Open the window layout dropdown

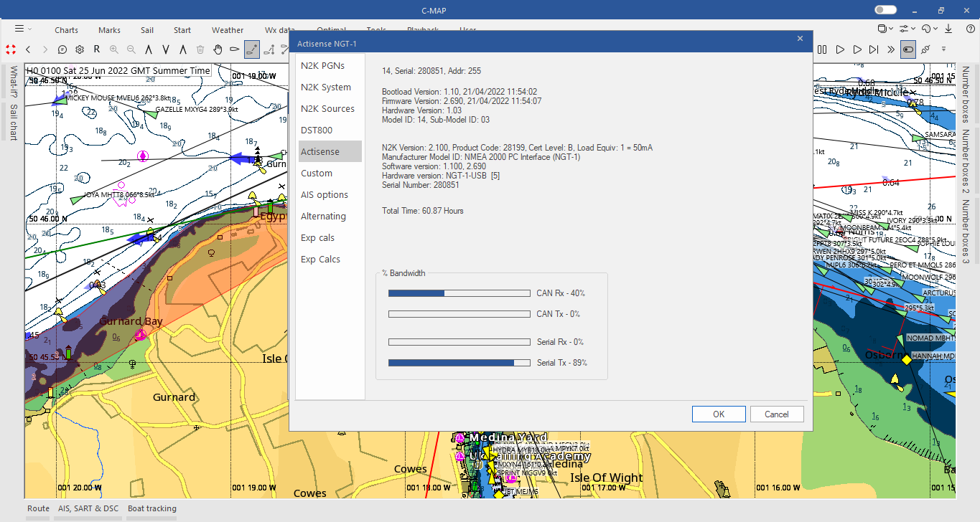coord(885,29)
